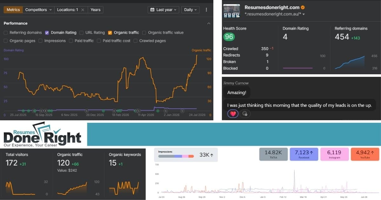Tick the Crawled pages checkbox
The image size is (381, 200).
(x=136, y=41)
